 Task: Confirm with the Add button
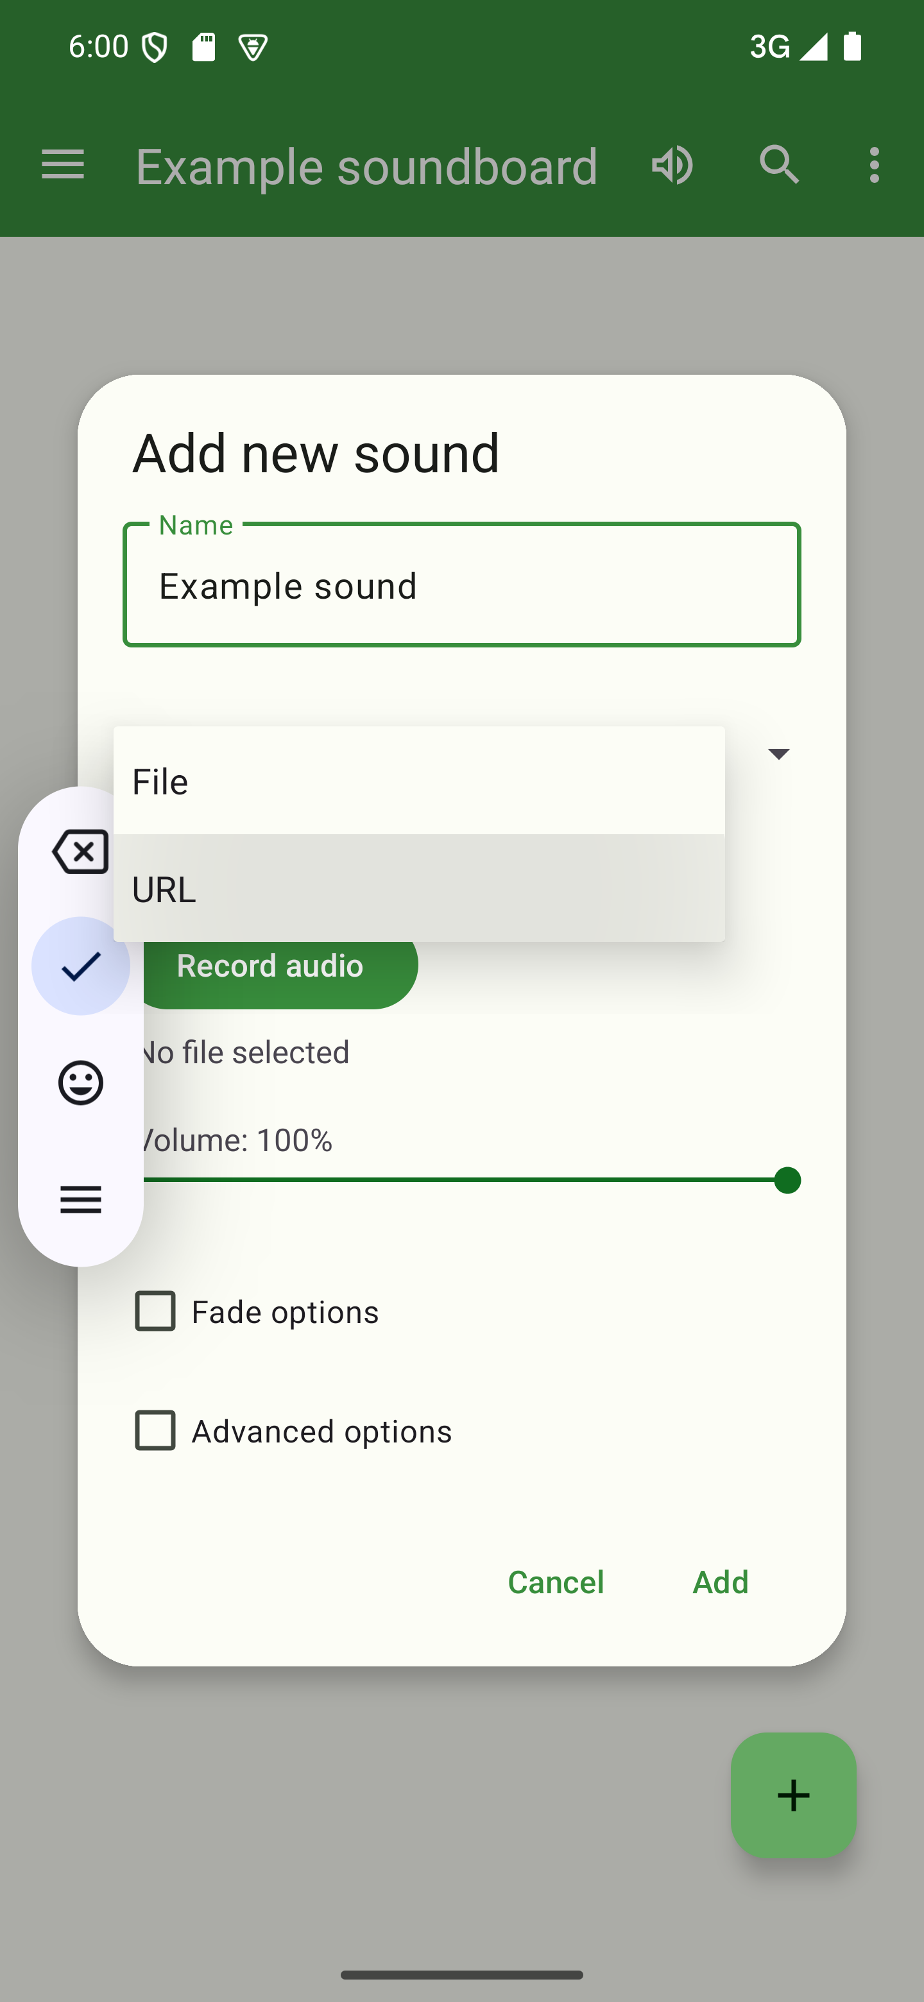tap(721, 1582)
